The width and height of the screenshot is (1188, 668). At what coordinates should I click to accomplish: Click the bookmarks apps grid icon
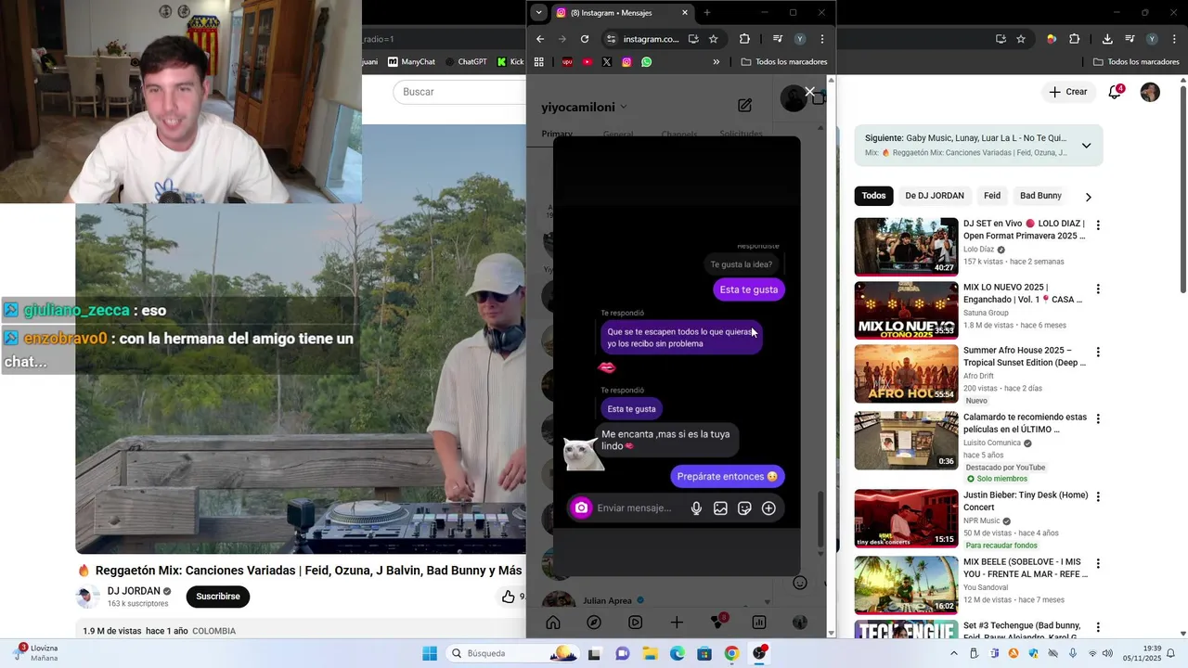[x=538, y=62]
